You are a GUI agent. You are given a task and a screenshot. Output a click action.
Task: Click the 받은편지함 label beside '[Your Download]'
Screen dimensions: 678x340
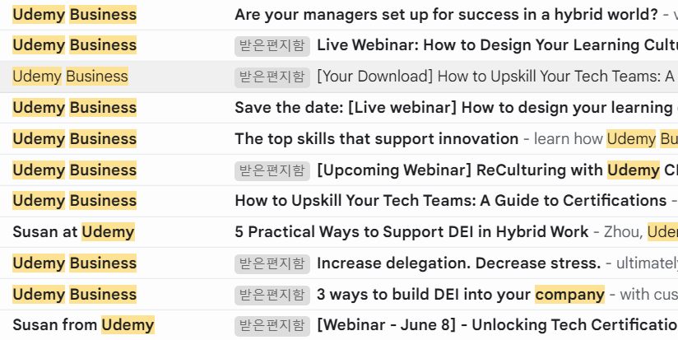click(x=272, y=77)
